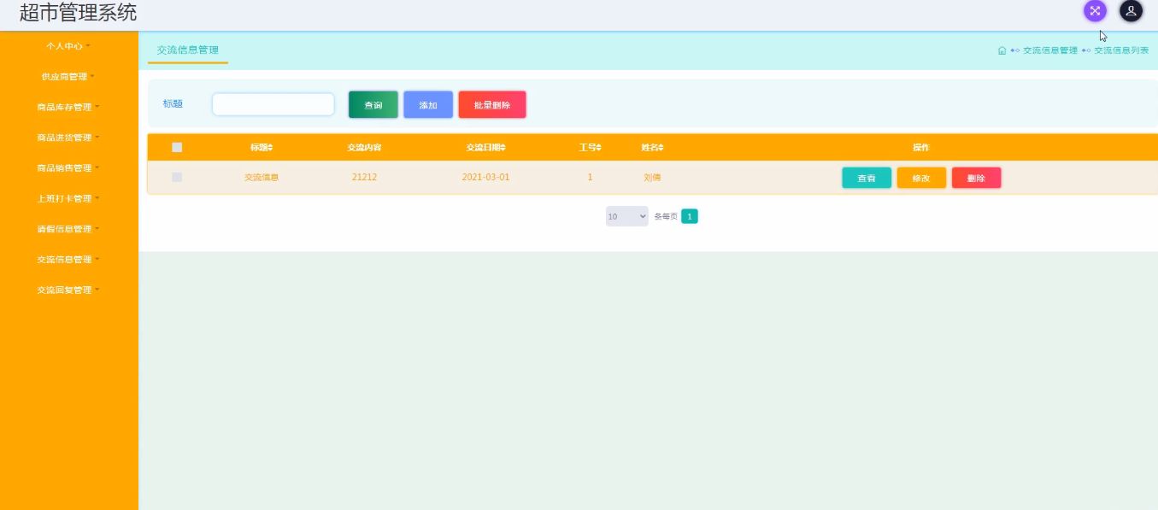Click the 21212 content cell
Image resolution: width=1158 pixels, height=510 pixels.
[364, 178]
